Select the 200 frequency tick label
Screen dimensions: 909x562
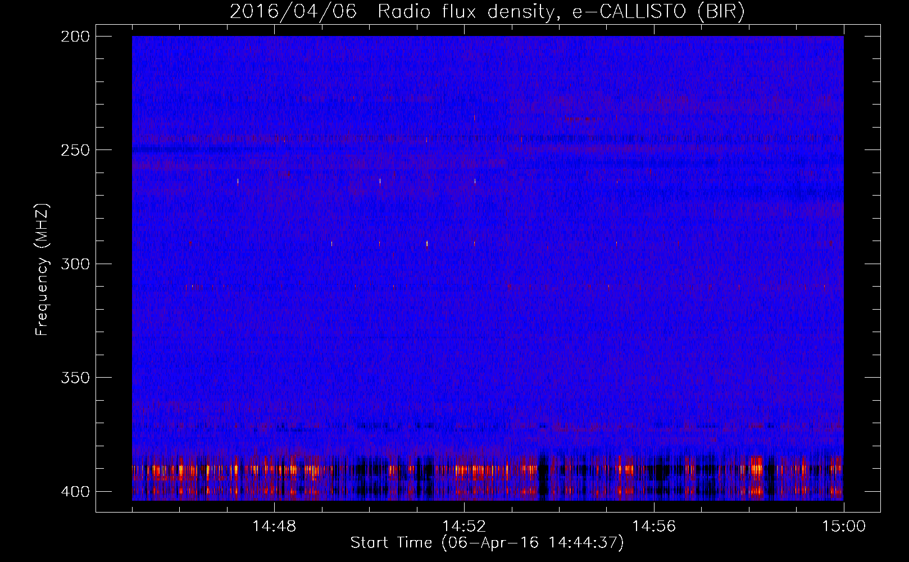coord(75,37)
